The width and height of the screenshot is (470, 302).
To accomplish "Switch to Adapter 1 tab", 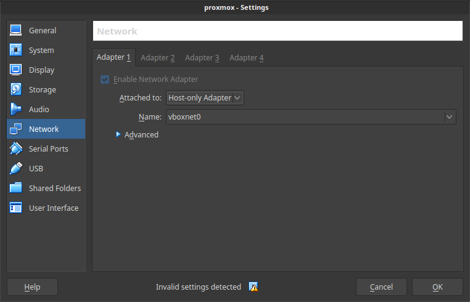I will (x=113, y=57).
